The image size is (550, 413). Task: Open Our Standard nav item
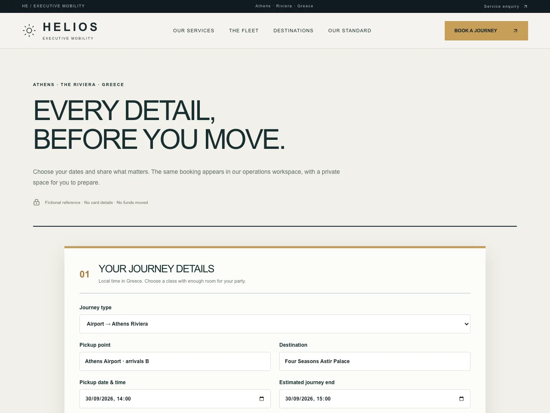pos(350,31)
